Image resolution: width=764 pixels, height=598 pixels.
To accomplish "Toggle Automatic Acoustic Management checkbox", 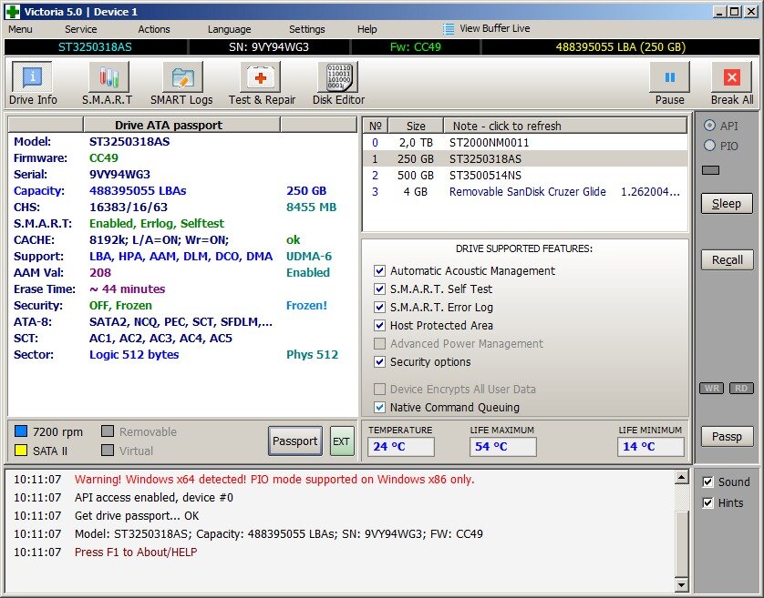I will (379, 270).
